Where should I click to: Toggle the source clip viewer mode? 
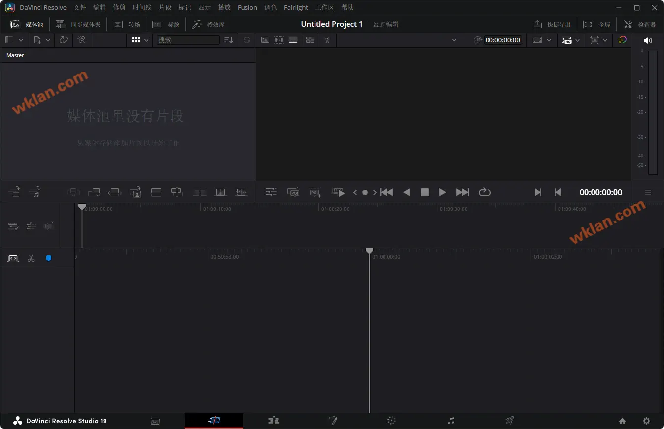(x=265, y=40)
